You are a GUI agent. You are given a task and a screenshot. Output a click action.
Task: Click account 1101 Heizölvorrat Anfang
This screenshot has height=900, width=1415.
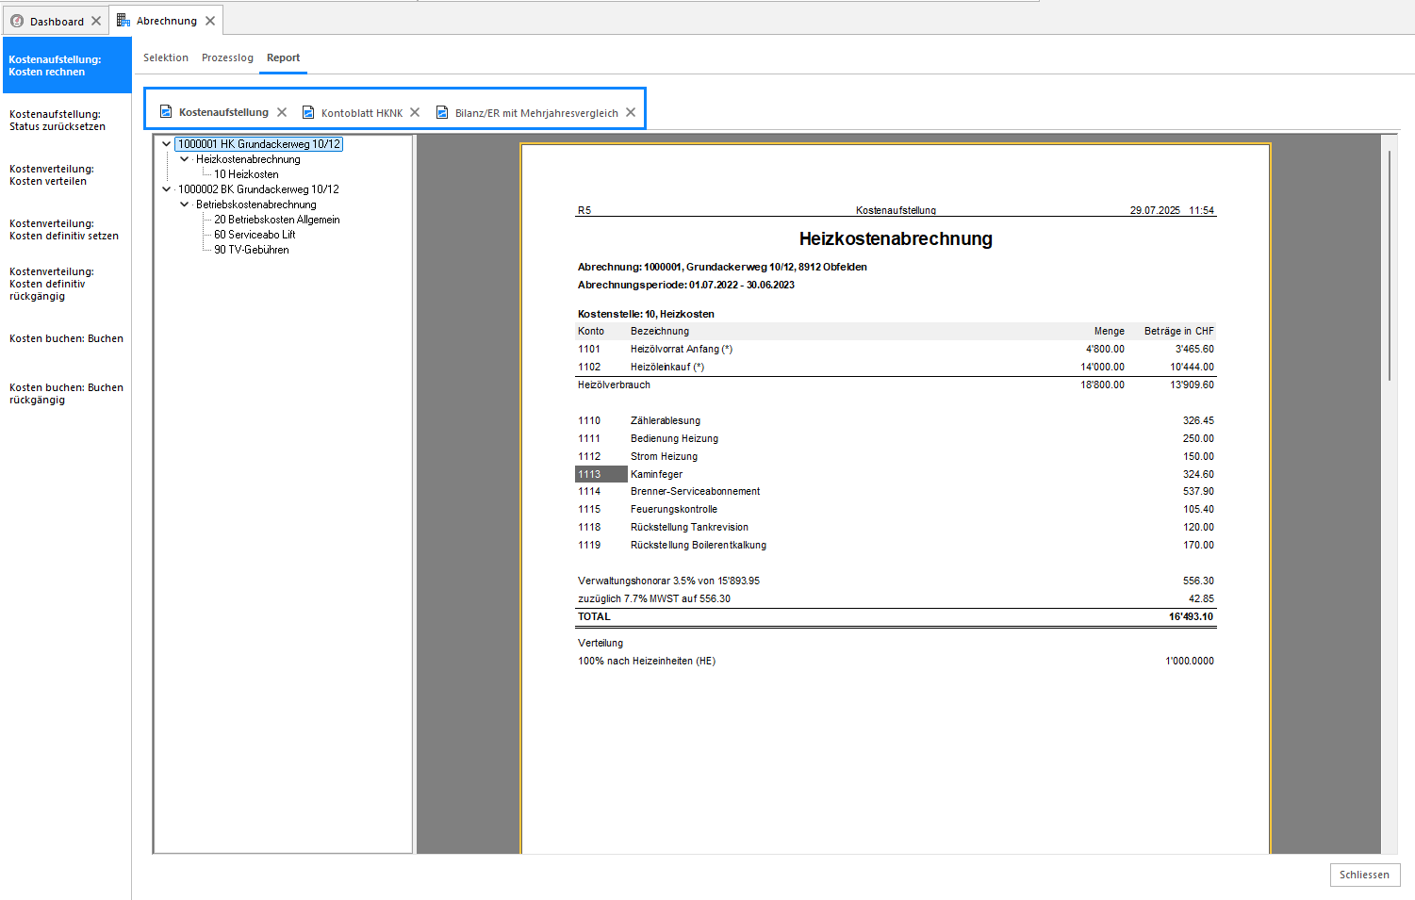[x=896, y=349]
